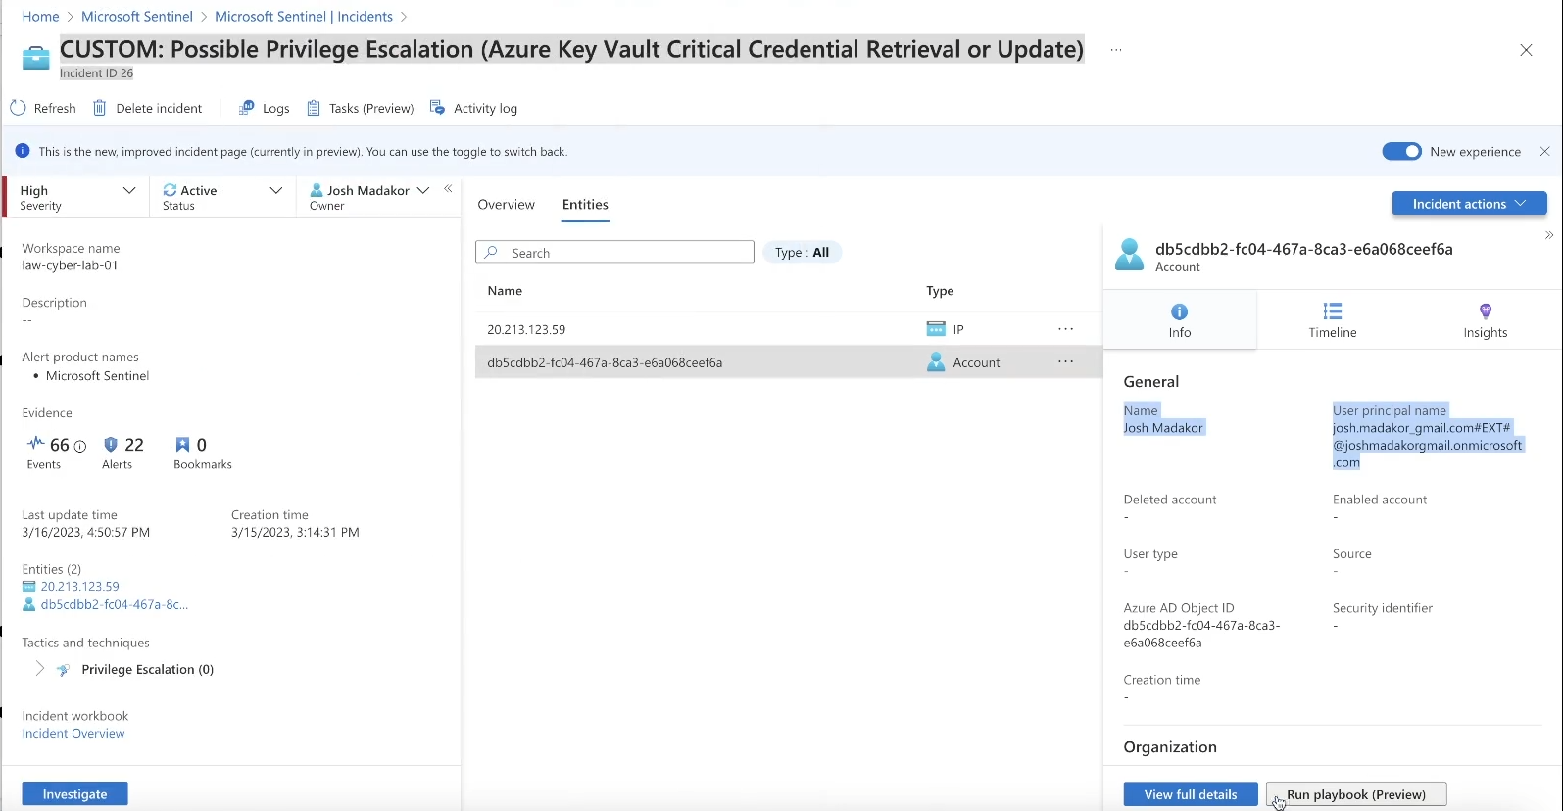1563x811 pixels.
Task: Navigate to Microsoft Sentinel breadcrumb link
Action: tap(137, 17)
